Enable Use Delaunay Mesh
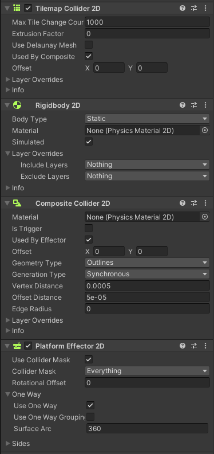The width and height of the screenshot is (214, 454). coord(89,45)
